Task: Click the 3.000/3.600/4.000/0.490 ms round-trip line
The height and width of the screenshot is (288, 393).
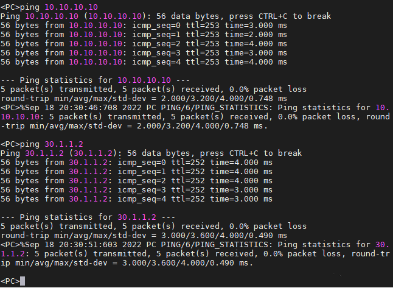Action: point(144,236)
